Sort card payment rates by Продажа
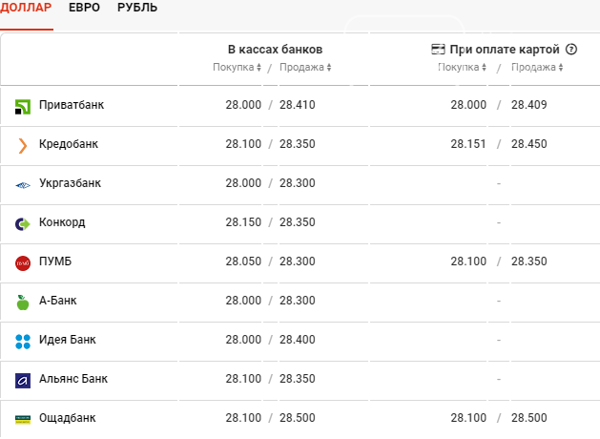Image resolution: width=600 pixels, height=439 pixels. click(x=537, y=68)
